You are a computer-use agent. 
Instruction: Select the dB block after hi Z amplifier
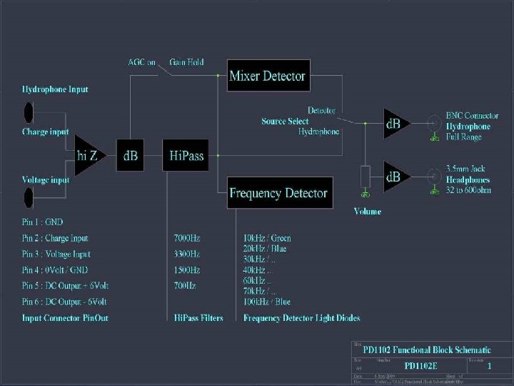point(130,155)
